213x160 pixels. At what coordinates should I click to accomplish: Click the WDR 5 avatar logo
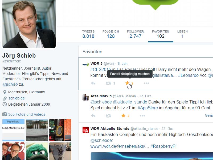86,65
